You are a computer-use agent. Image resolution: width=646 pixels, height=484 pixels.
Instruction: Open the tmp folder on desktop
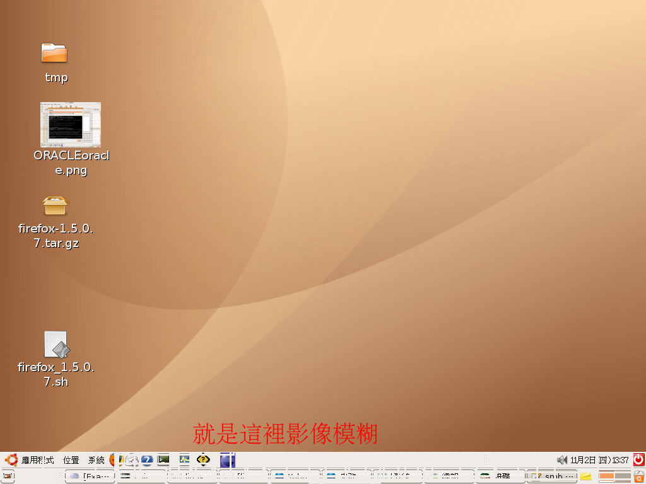point(54,53)
